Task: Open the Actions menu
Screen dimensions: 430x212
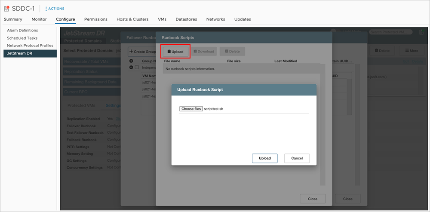Action: pyautogui.click(x=55, y=9)
